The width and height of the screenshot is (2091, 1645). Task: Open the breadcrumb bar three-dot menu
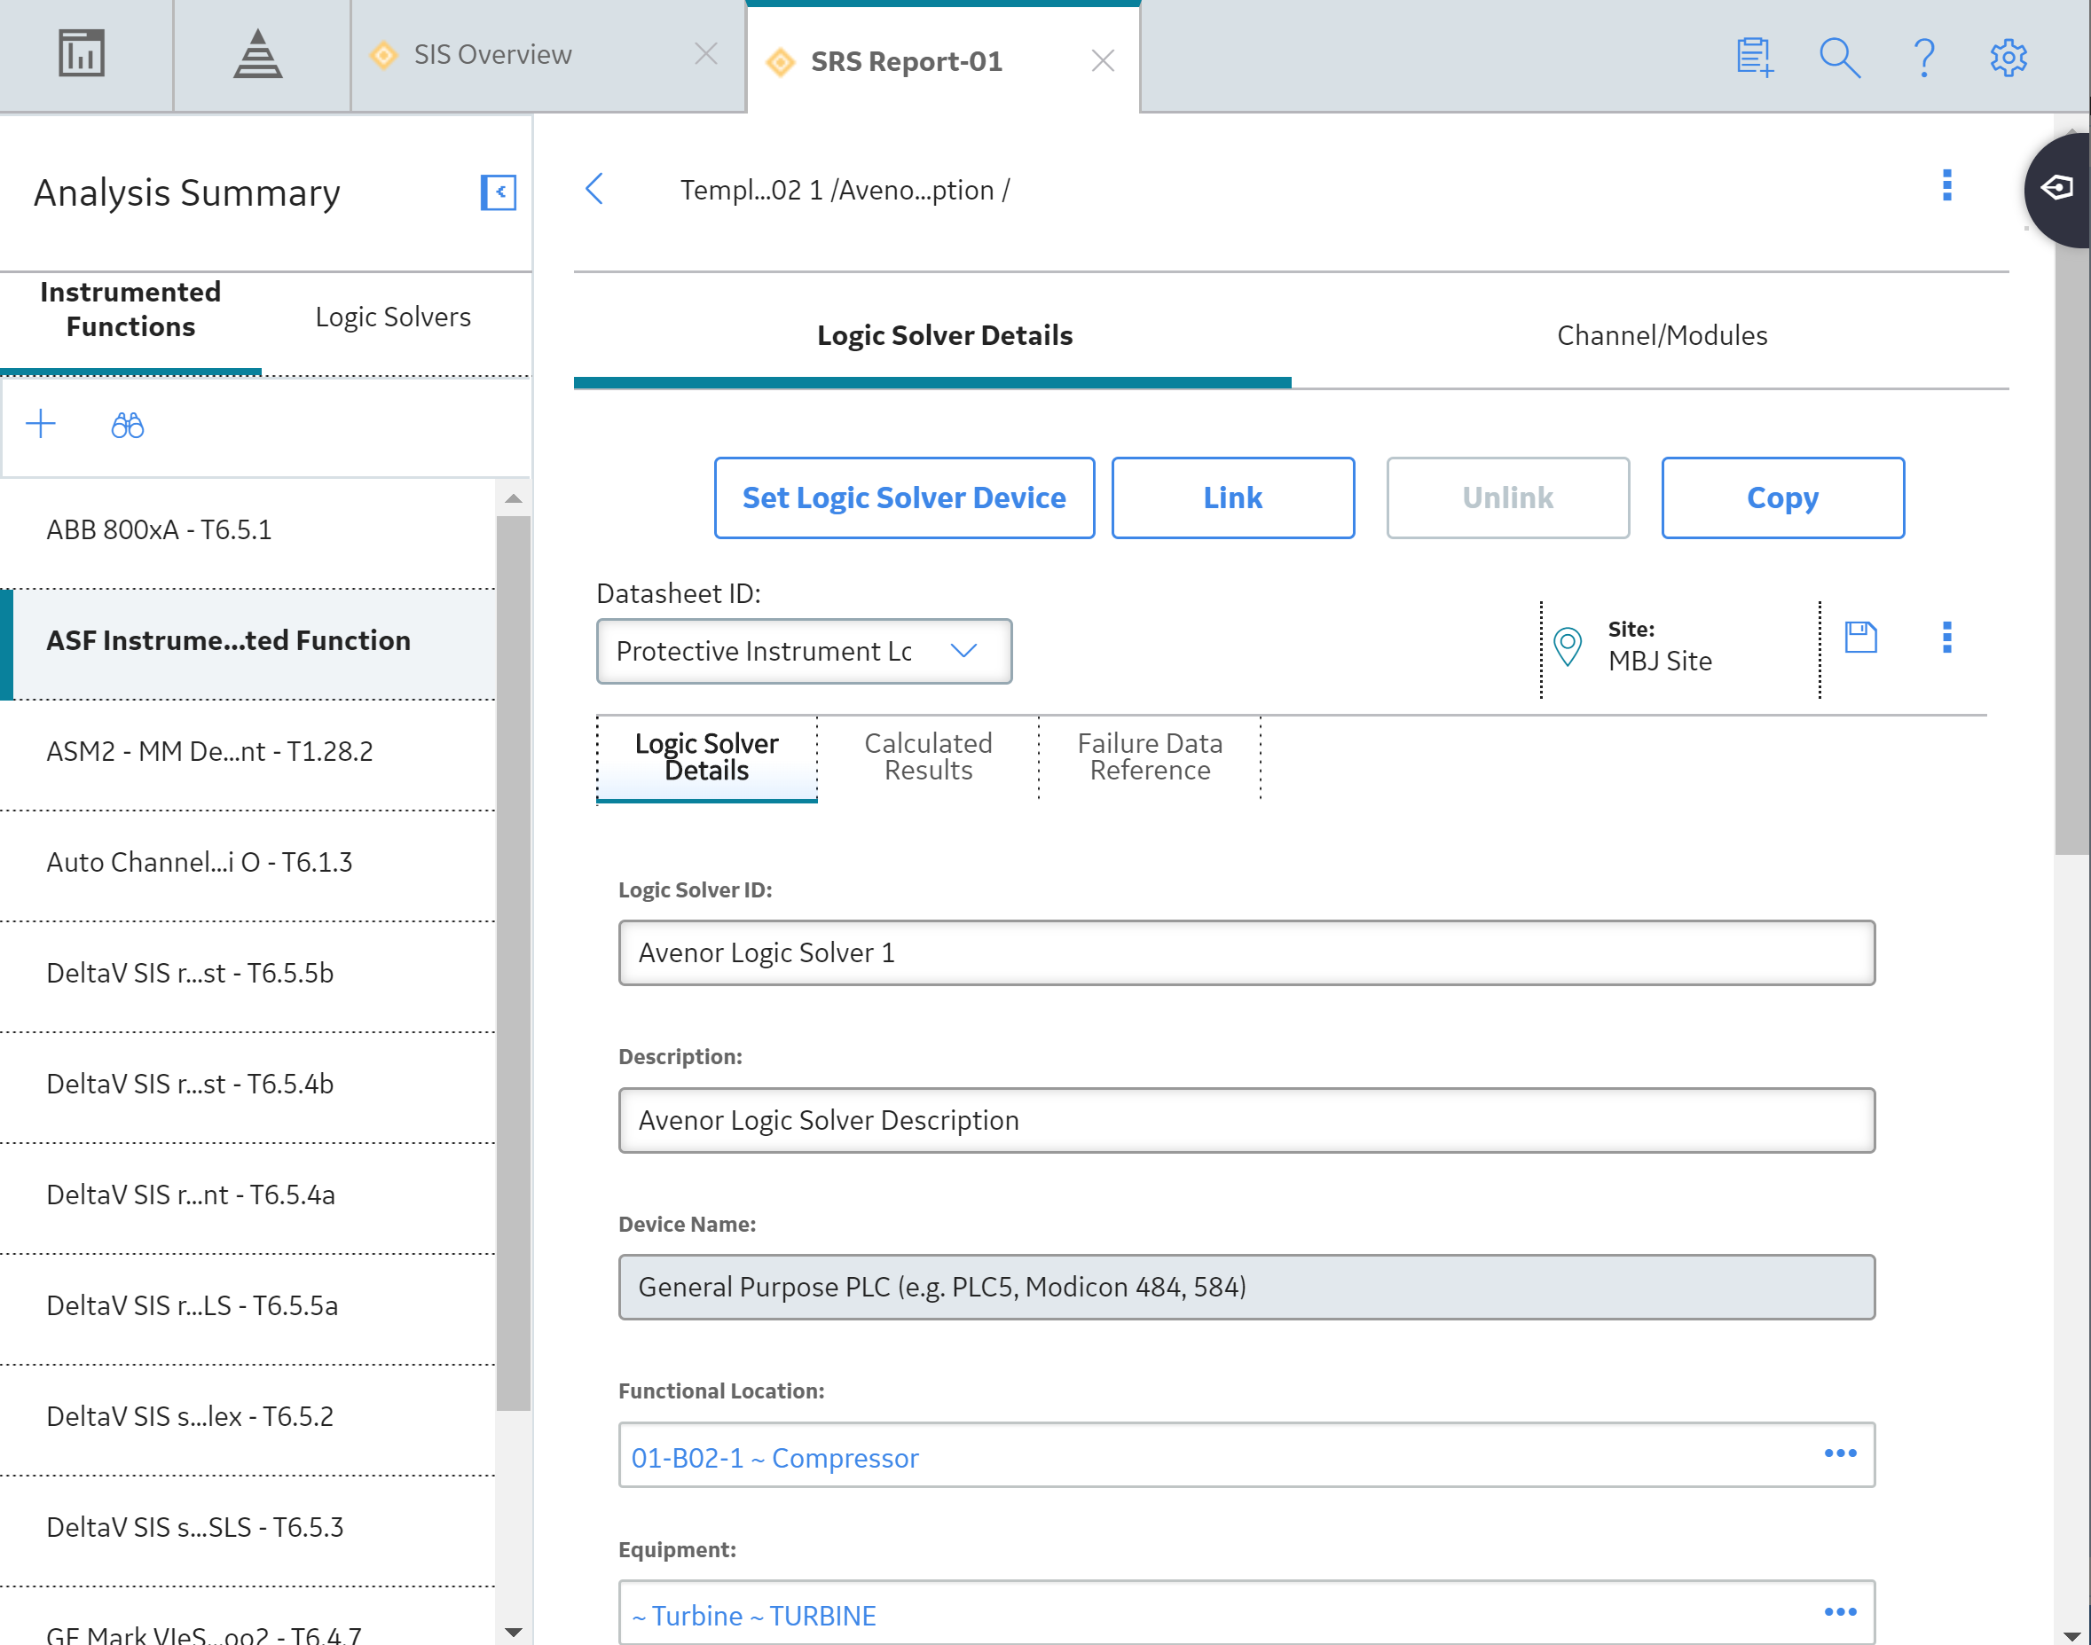click(x=1946, y=185)
